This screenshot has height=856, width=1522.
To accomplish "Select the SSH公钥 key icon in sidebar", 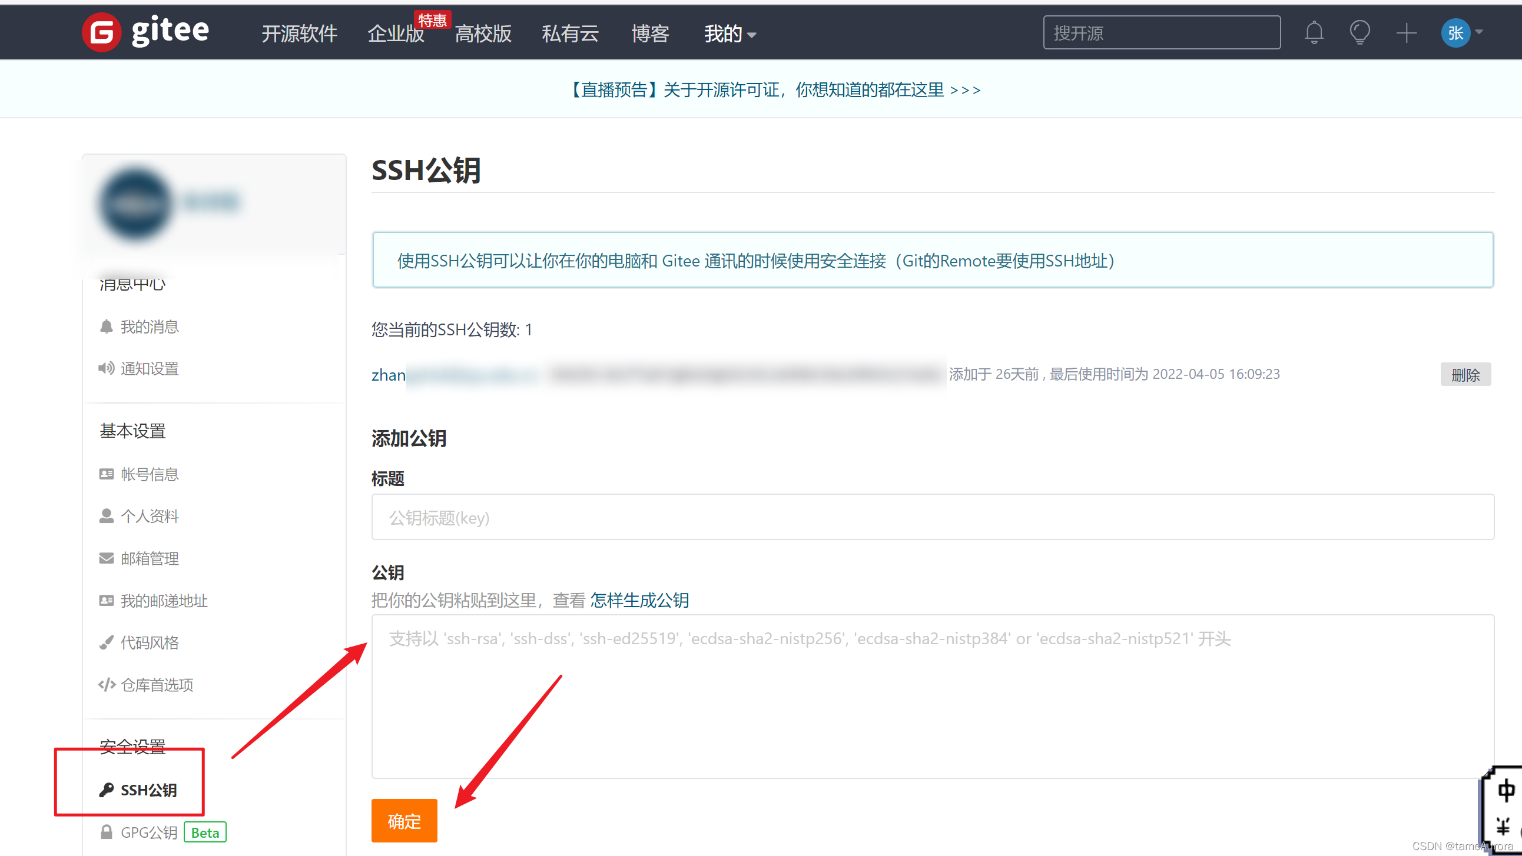I will point(107,790).
